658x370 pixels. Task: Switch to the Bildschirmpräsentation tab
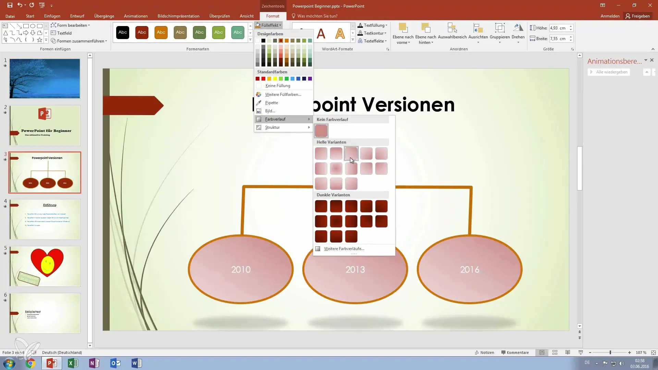pyautogui.click(x=178, y=16)
